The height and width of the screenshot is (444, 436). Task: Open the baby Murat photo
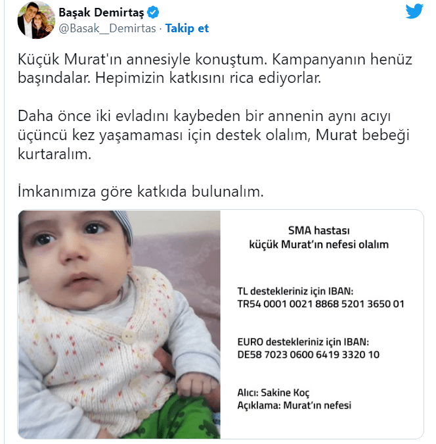pos(120,324)
